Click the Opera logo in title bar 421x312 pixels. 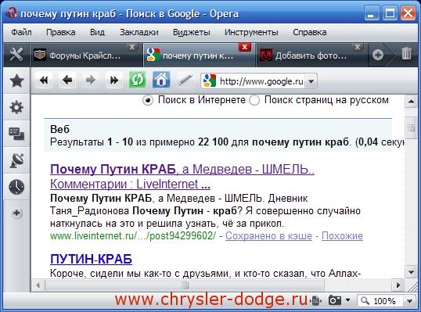(12, 13)
